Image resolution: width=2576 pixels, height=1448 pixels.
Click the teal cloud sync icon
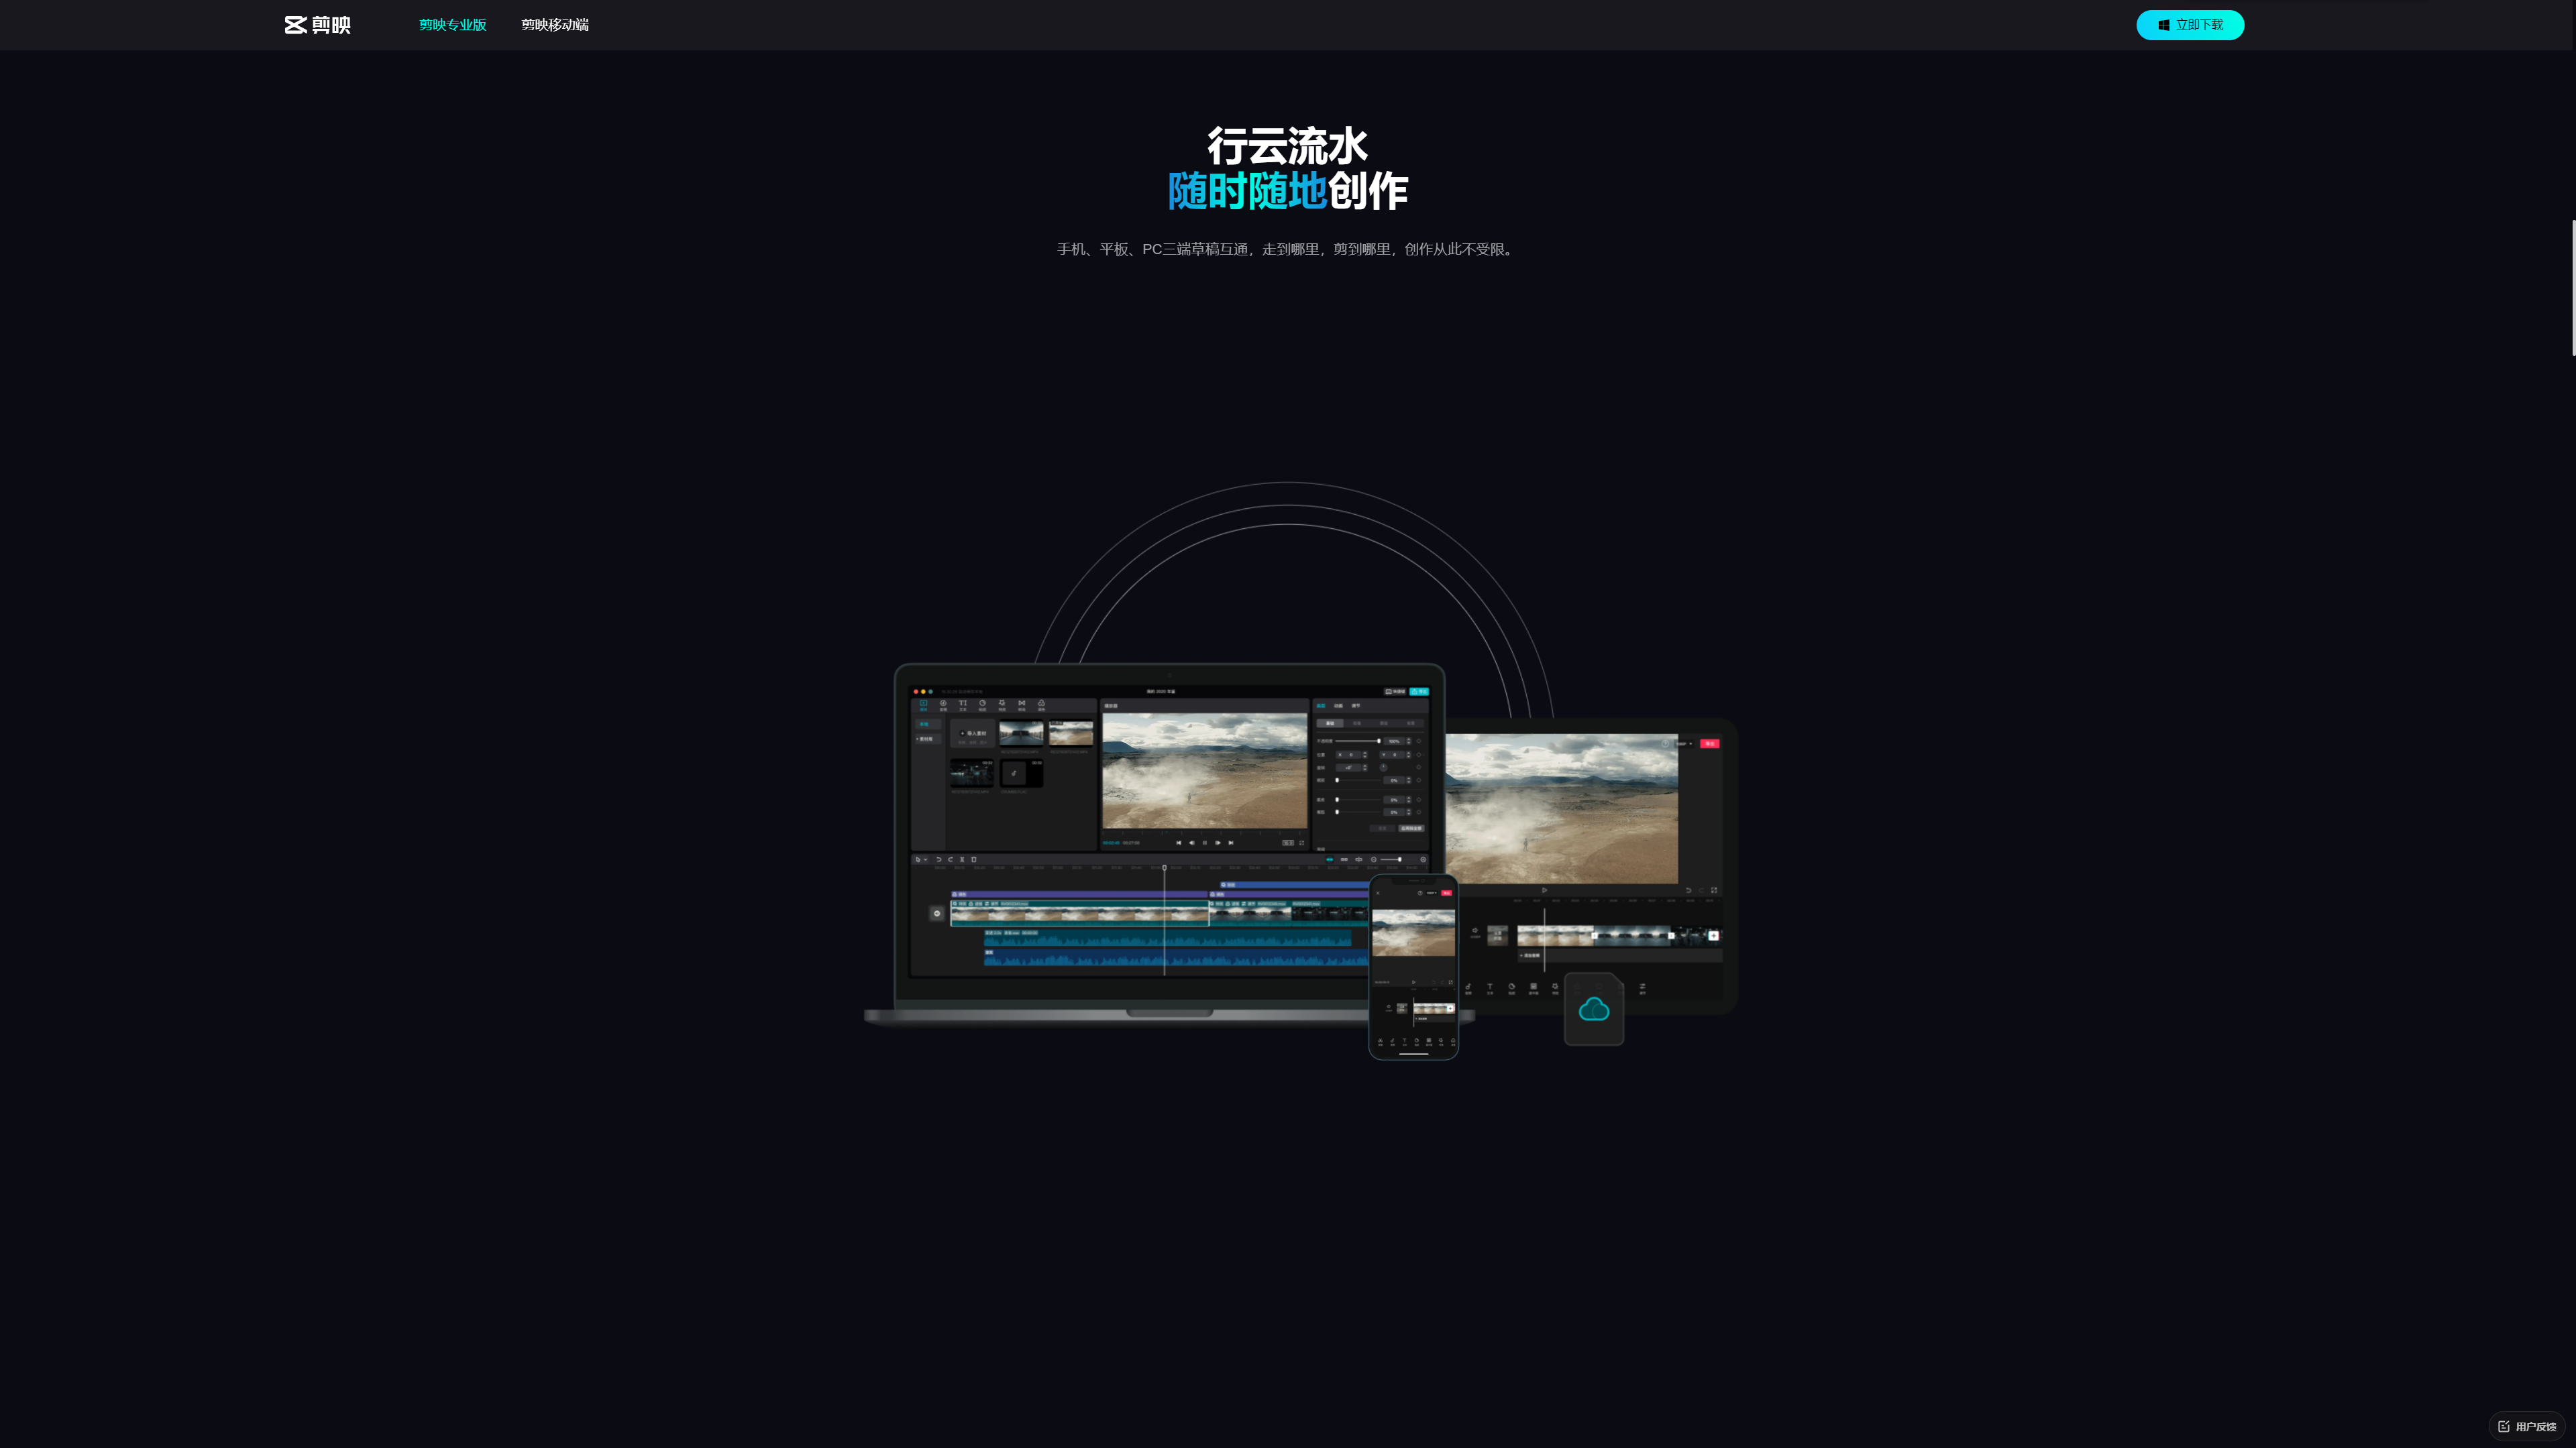[x=1593, y=1010]
